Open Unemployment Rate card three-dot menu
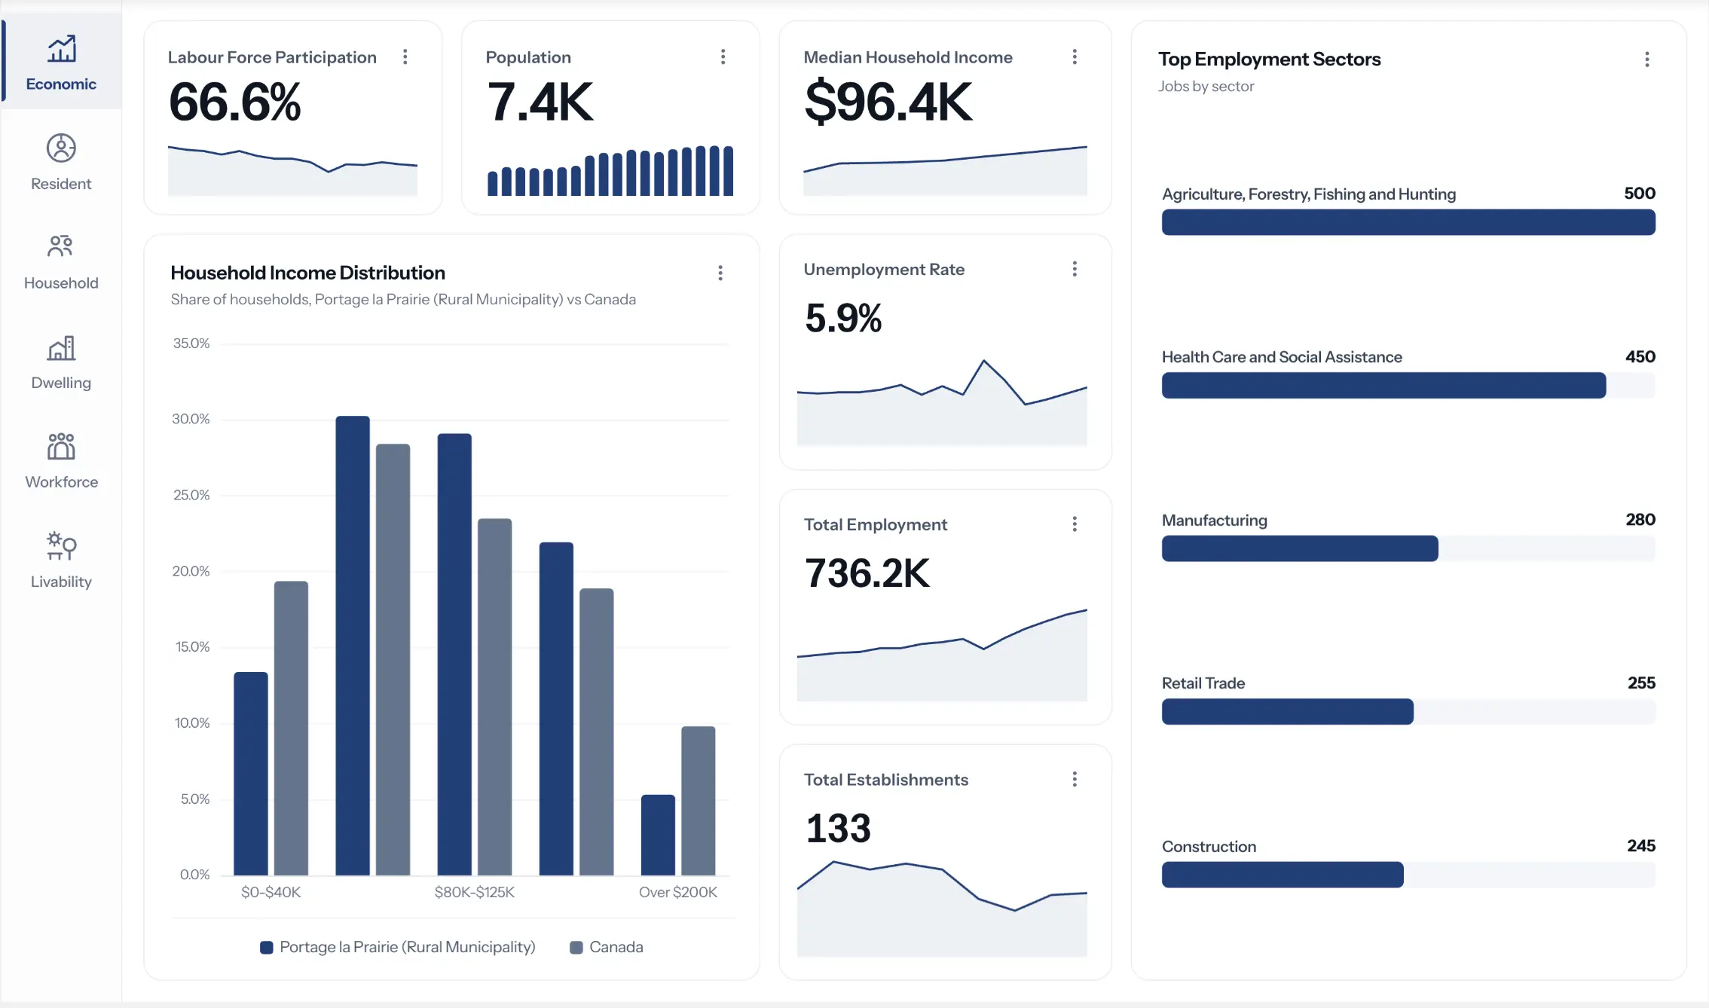Viewport: 1709px width, 1008px height. [1075, 269]
